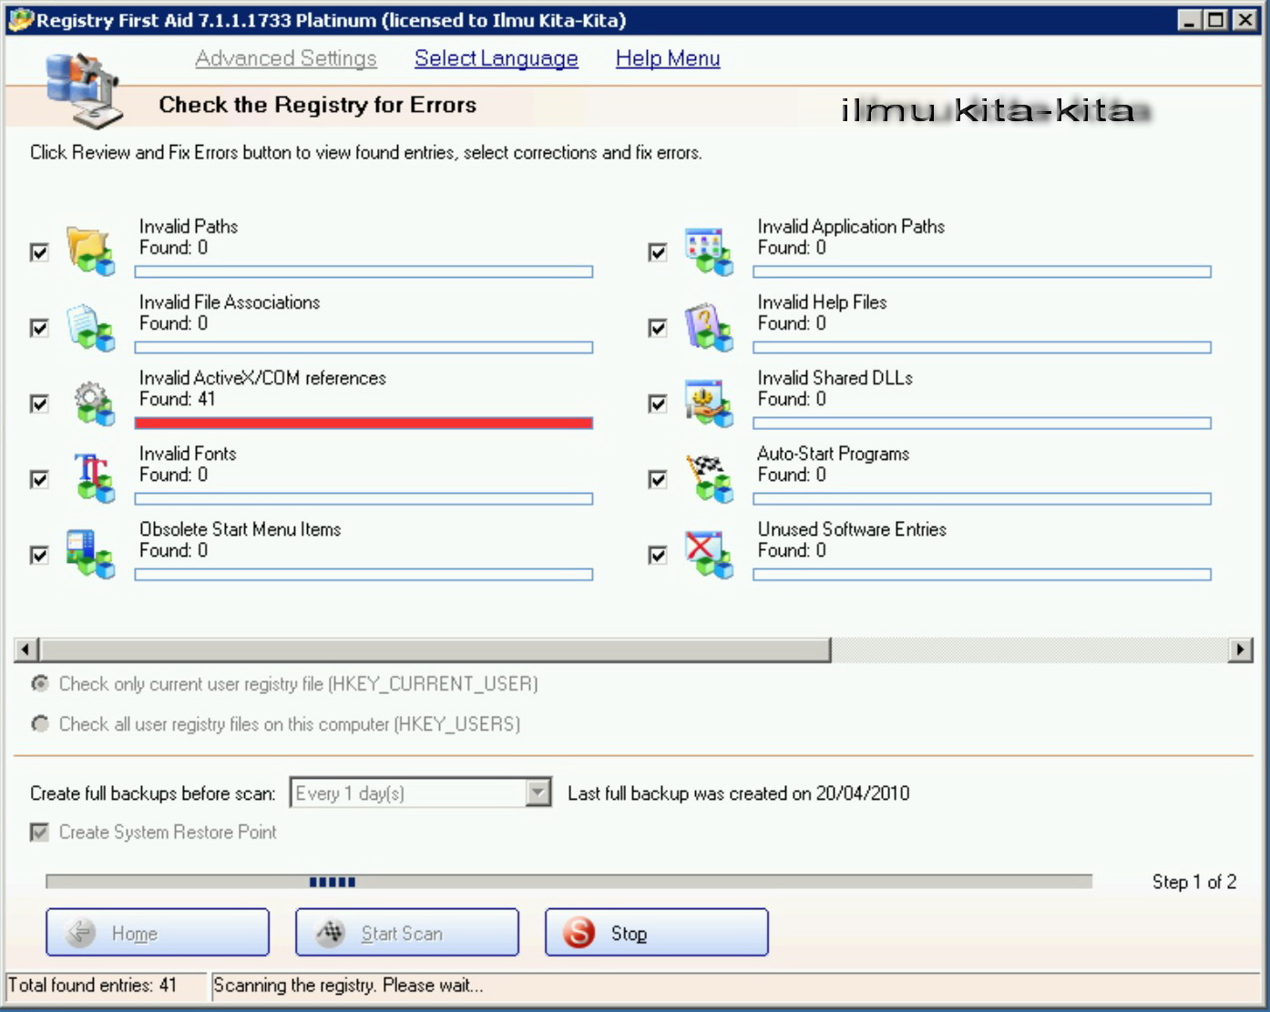Viewport: 1270px width, 1012px height.
Task: Click the Unused Software Entries icon
Action: 709,554
